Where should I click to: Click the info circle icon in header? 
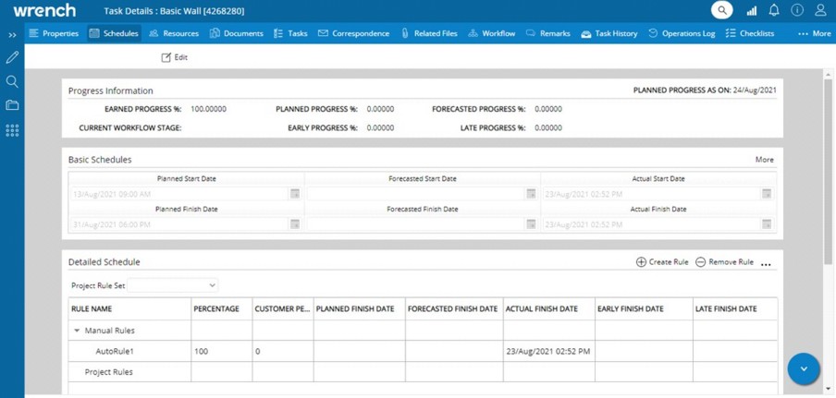797,10
